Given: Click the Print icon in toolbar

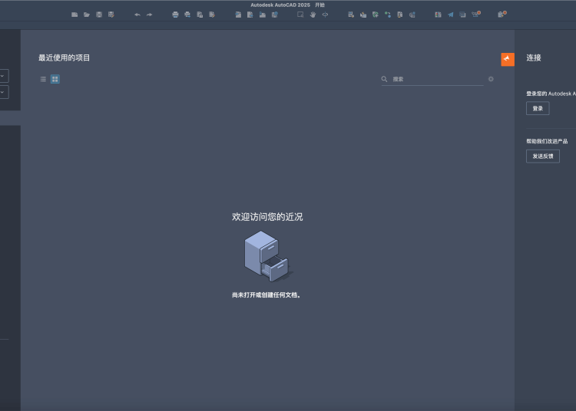Looking at the screenshot, I should click(175, 15).
